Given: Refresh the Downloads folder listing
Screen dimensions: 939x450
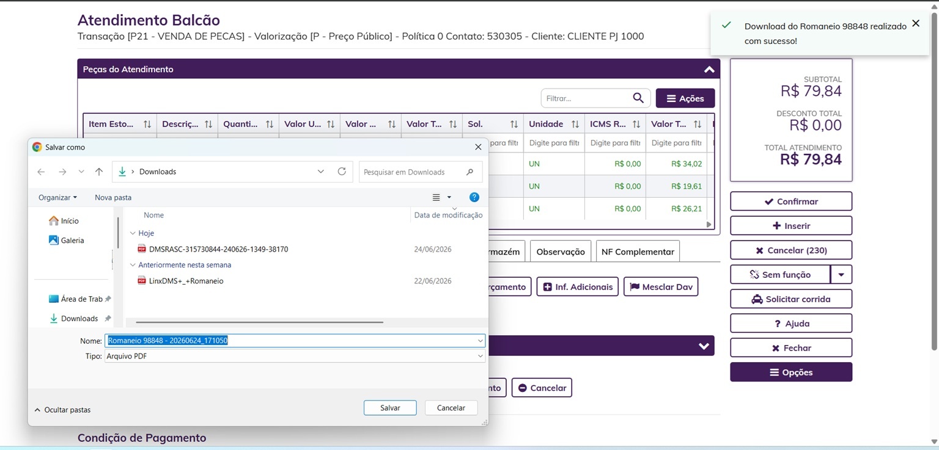Looking at the screenshot, I should click(x=342, y=172).
